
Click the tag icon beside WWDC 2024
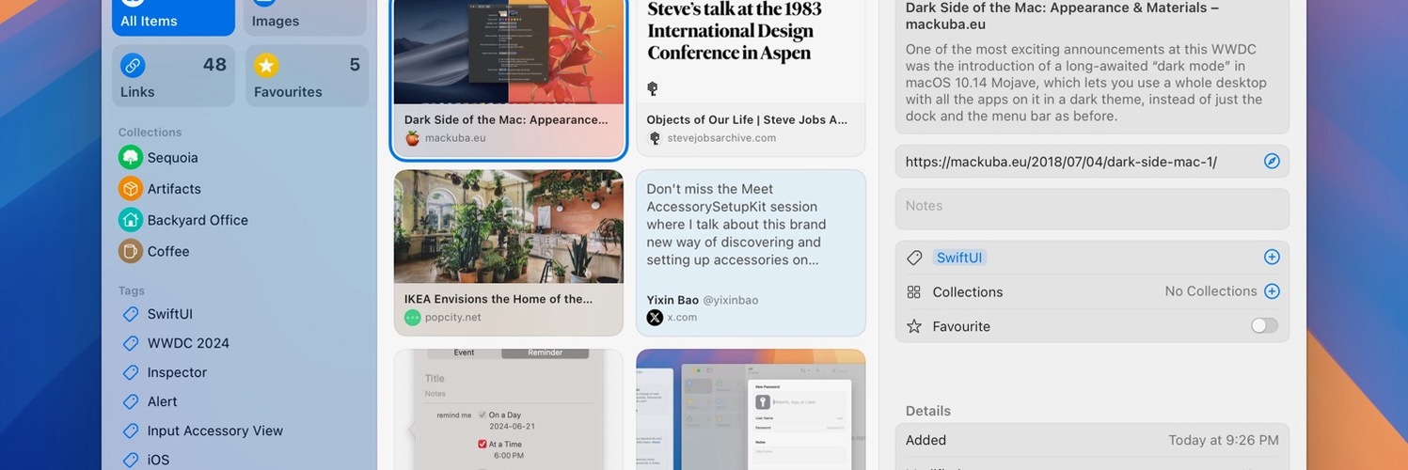pyautogui.click(x=131, y=343)
